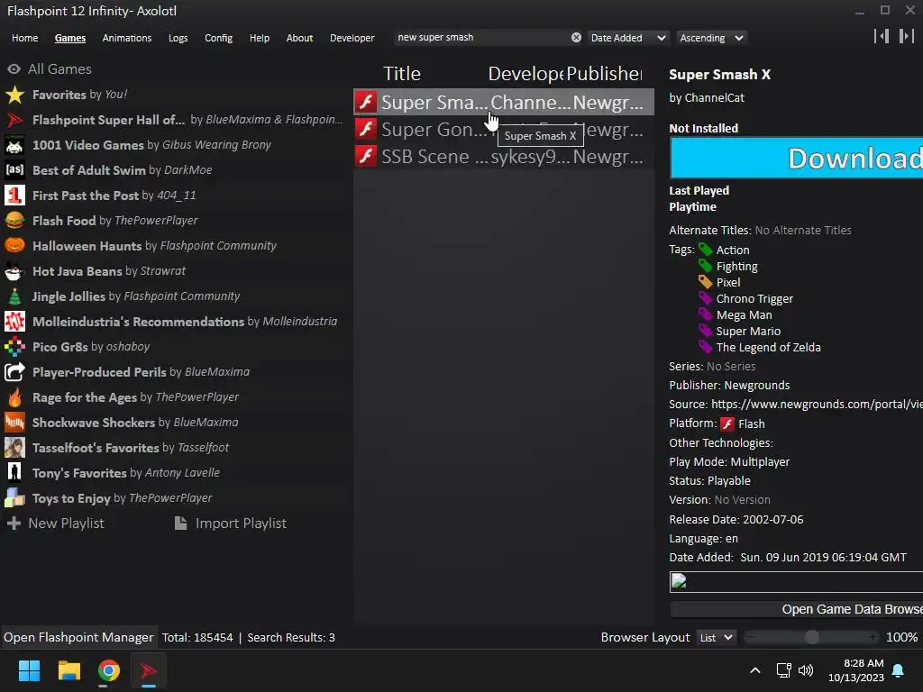Click The Legend of Zelda tag

[768, 347]
